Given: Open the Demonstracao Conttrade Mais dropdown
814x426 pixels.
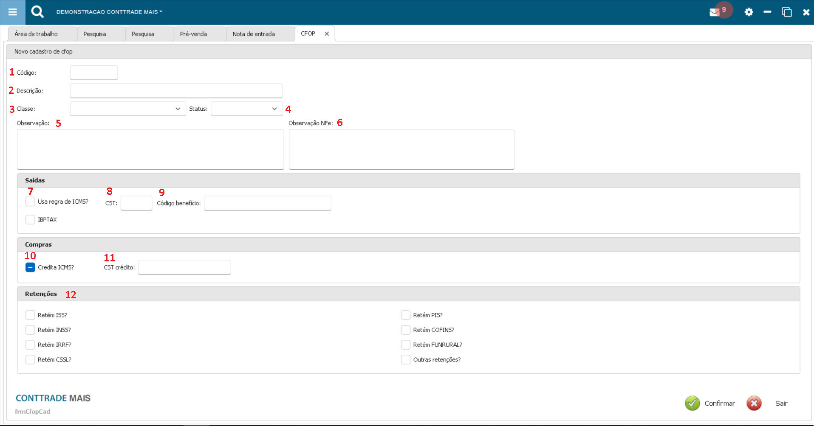Looking at the screenshot, I should tap(109, 12).
